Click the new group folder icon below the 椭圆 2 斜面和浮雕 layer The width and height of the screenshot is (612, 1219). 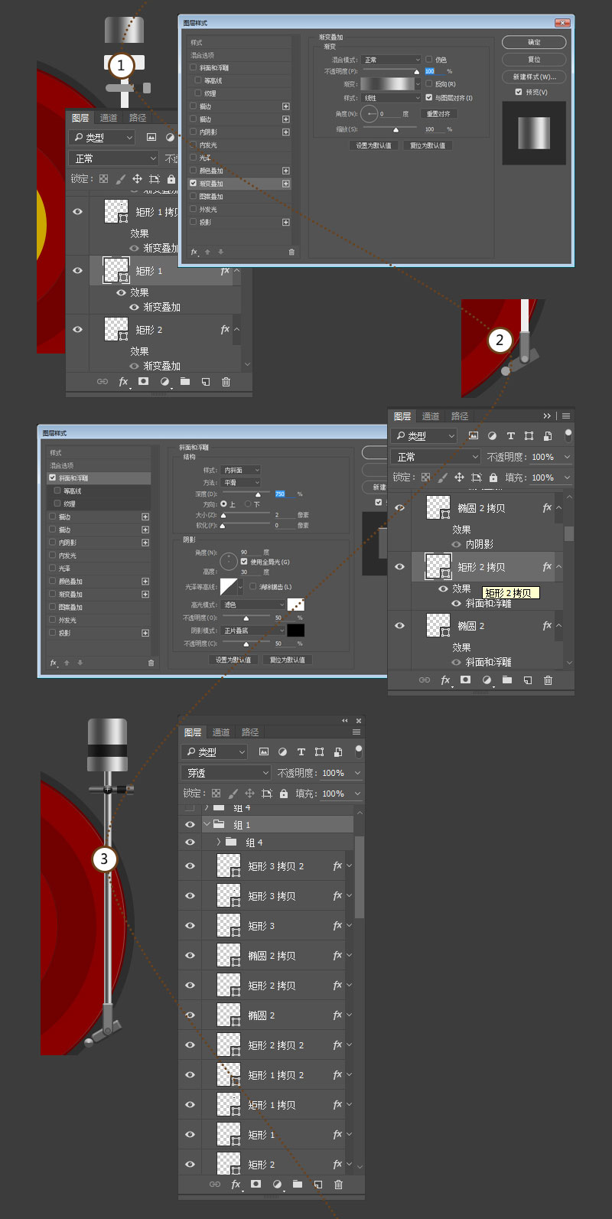coord(507,680)
